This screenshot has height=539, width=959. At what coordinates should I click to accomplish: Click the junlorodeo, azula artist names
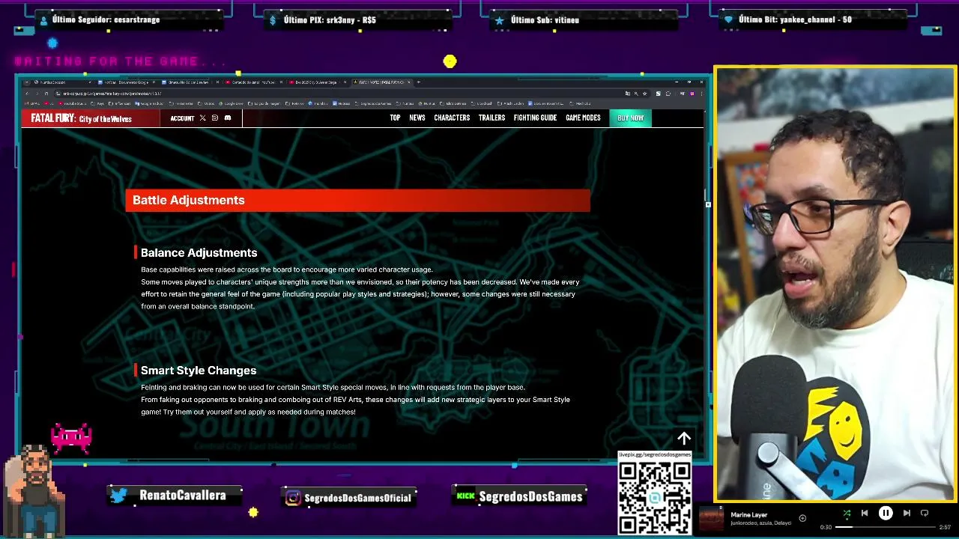[760, 523]
